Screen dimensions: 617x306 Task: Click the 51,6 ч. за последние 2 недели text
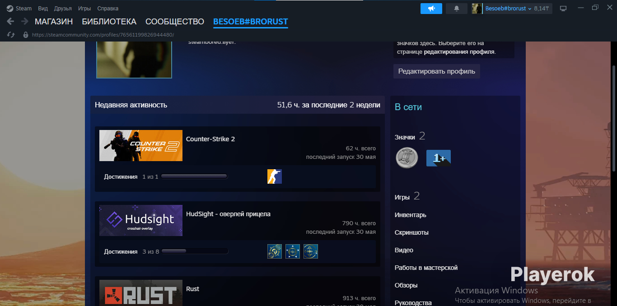click(x=329, y=105)
